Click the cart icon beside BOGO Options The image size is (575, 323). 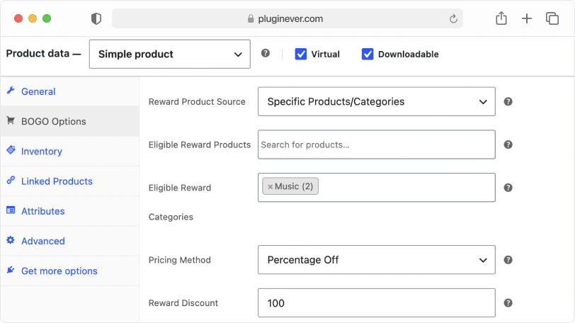click(x=11, y=120)
